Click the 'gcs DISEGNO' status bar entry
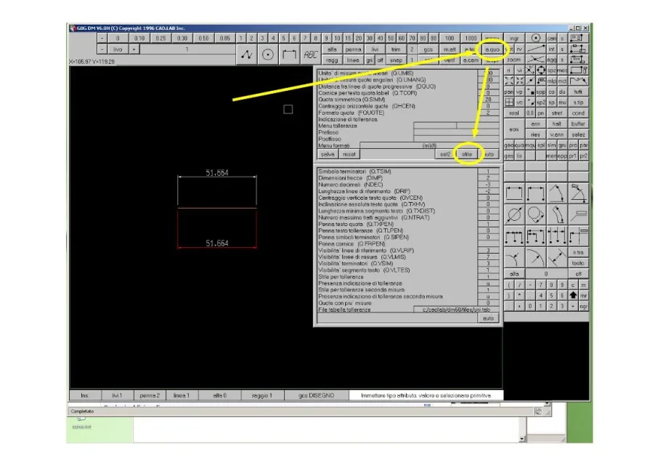The height and width of the screenshot is (465, 658). click(x=317, y=395)
